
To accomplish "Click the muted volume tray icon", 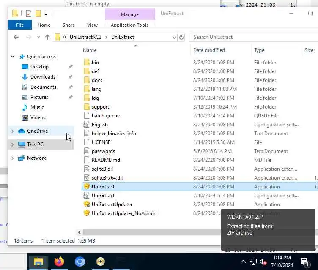I will click(x=263, y=262).
